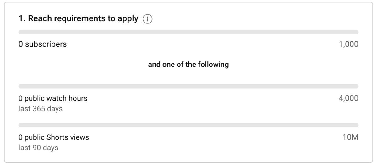Click the 'last 90 days' caption
The image size is (377, 166).
38,148
